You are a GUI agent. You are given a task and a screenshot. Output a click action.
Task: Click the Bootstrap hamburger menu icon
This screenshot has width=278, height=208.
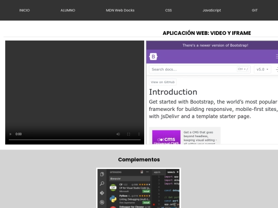point(277,56)
